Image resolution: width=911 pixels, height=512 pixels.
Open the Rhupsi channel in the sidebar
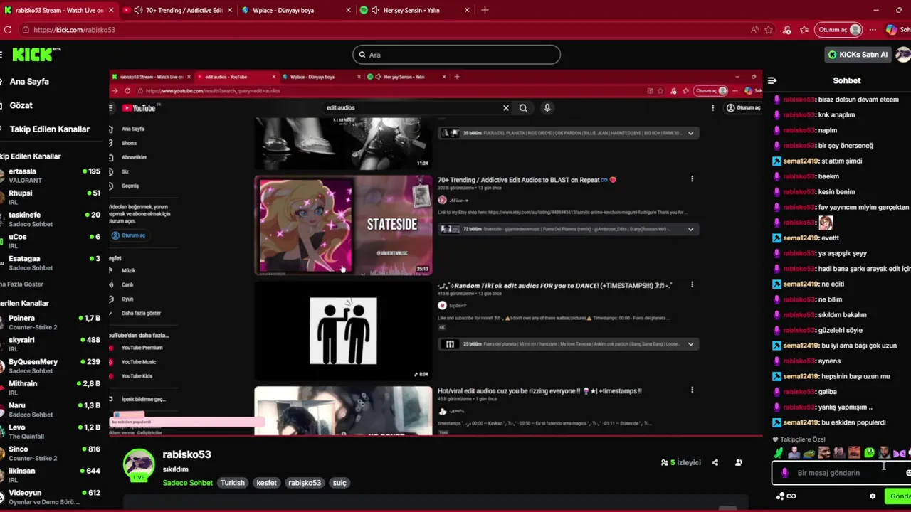pyautogui.click(x=51, y=197)
